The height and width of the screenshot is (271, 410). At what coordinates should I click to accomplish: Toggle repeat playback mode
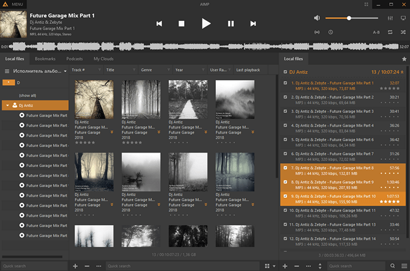pos(389,31)
